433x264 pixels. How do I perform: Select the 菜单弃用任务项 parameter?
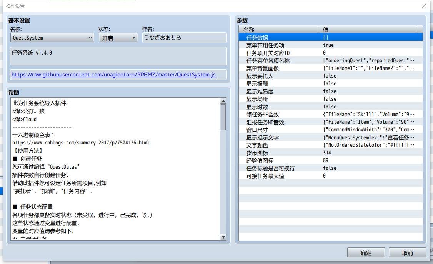coord(331,45)
